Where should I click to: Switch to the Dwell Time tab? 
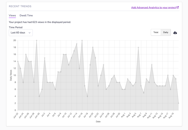click(26, 16)
